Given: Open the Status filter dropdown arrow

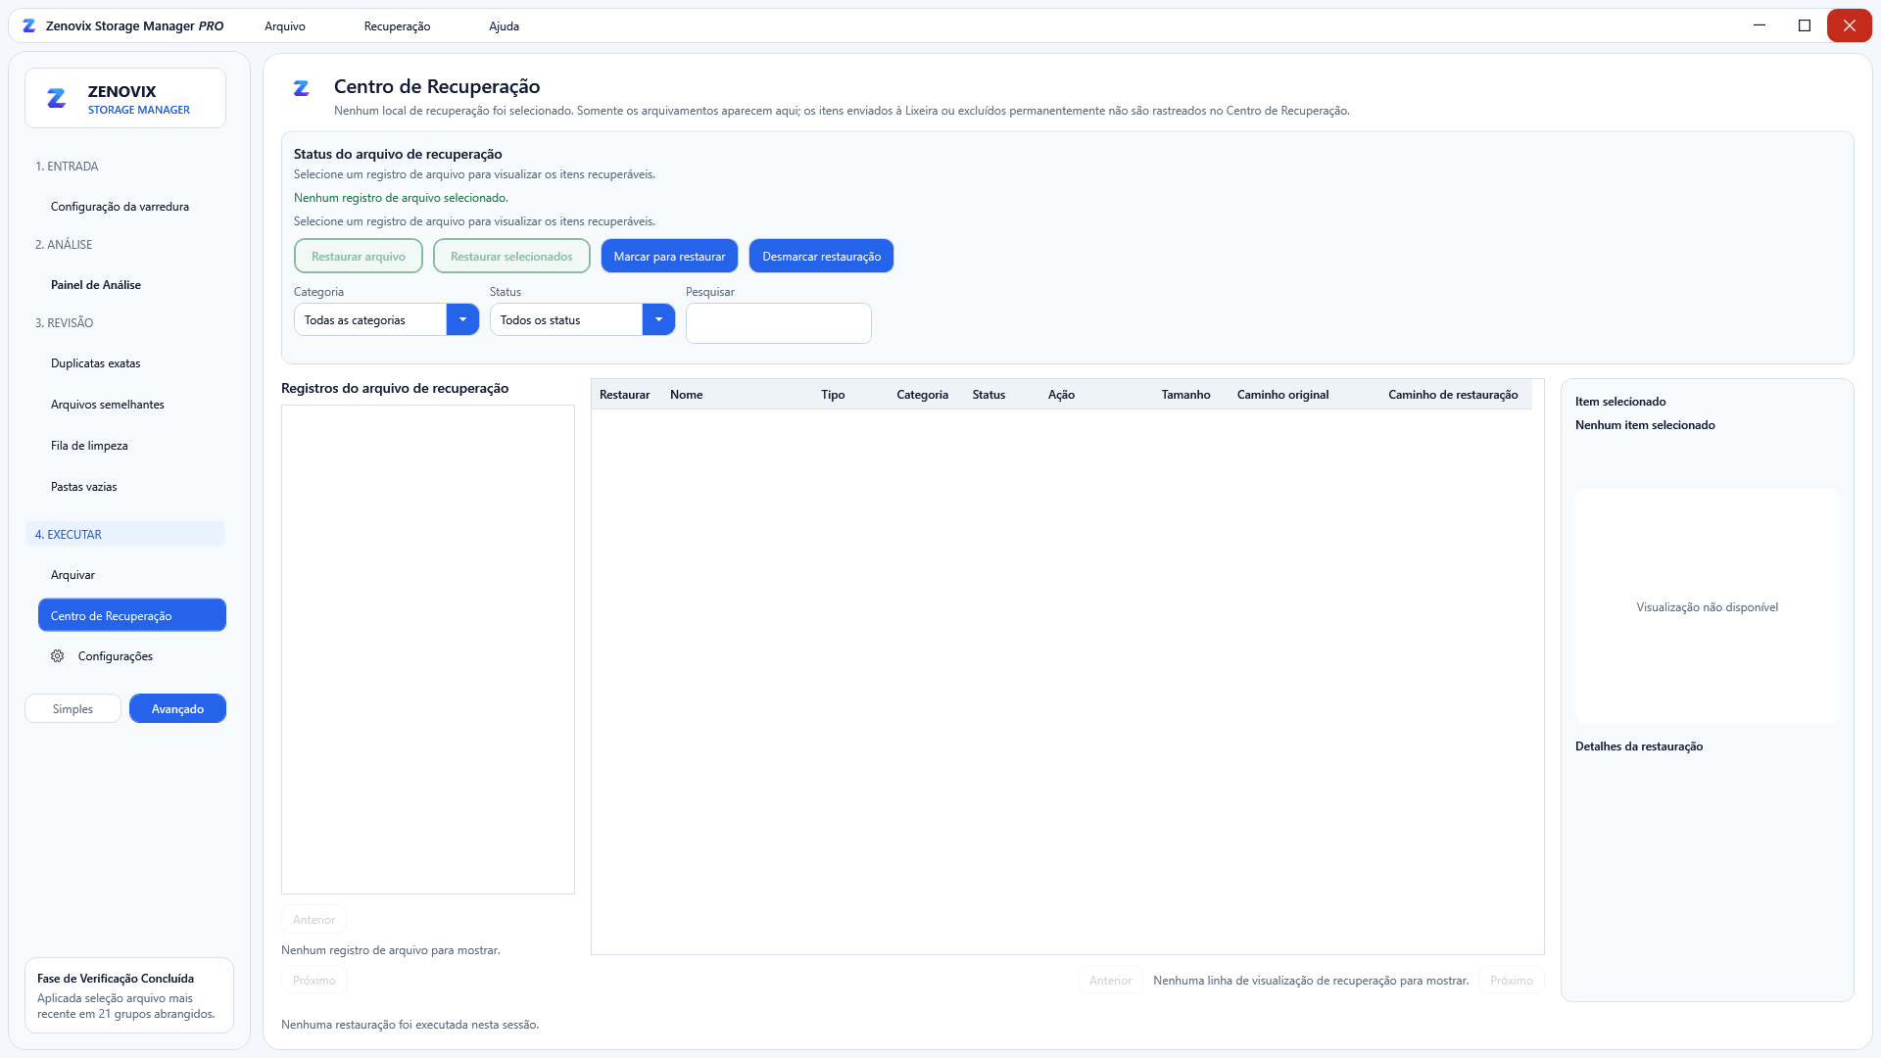Looking at the screenshot, I should (658, 320).
